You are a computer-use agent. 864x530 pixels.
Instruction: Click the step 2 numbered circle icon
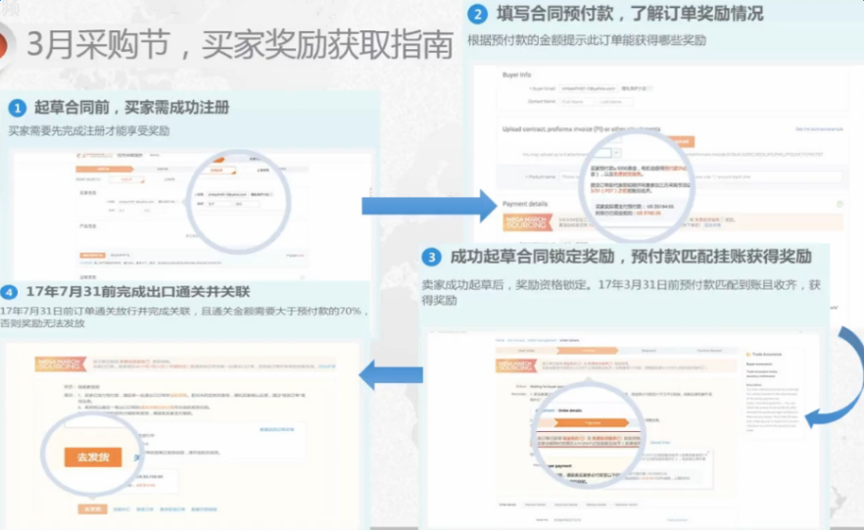[477, 14]
